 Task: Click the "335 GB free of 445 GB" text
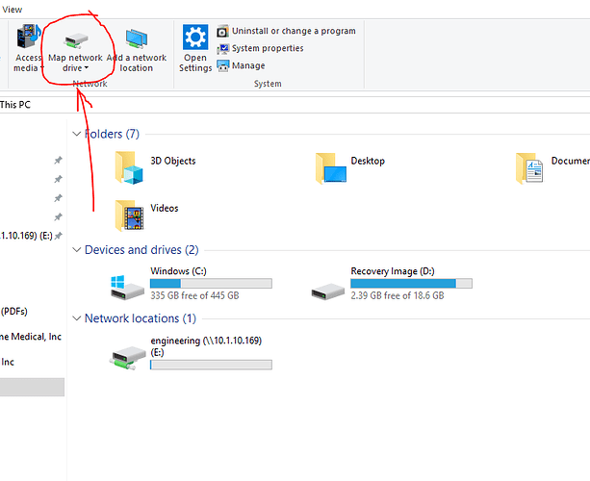tap(194, 295)
